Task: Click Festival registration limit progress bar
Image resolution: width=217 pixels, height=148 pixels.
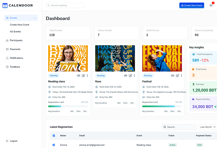Action: [x=162, y=106]
